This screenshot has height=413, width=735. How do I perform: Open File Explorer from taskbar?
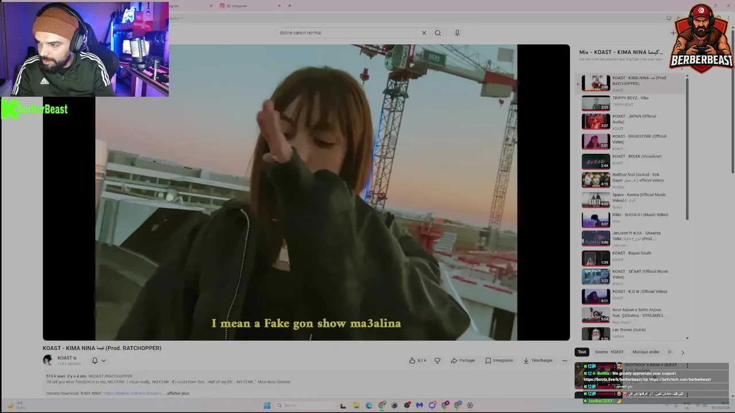coord(356,406)
